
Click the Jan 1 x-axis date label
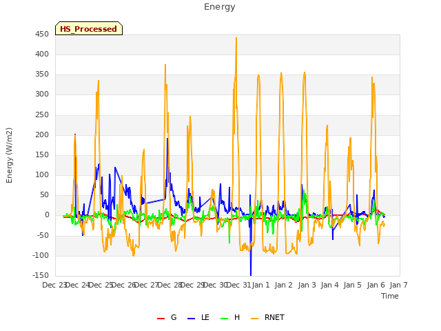point(260,285)
